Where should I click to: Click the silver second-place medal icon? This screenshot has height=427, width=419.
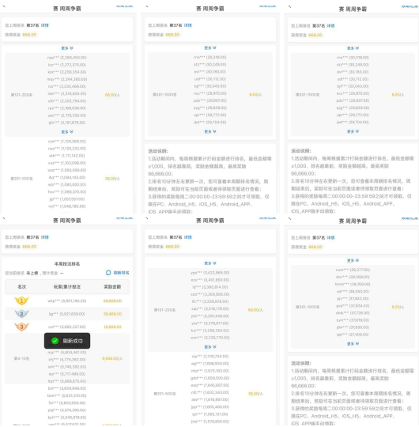click(x=21, y=314)
